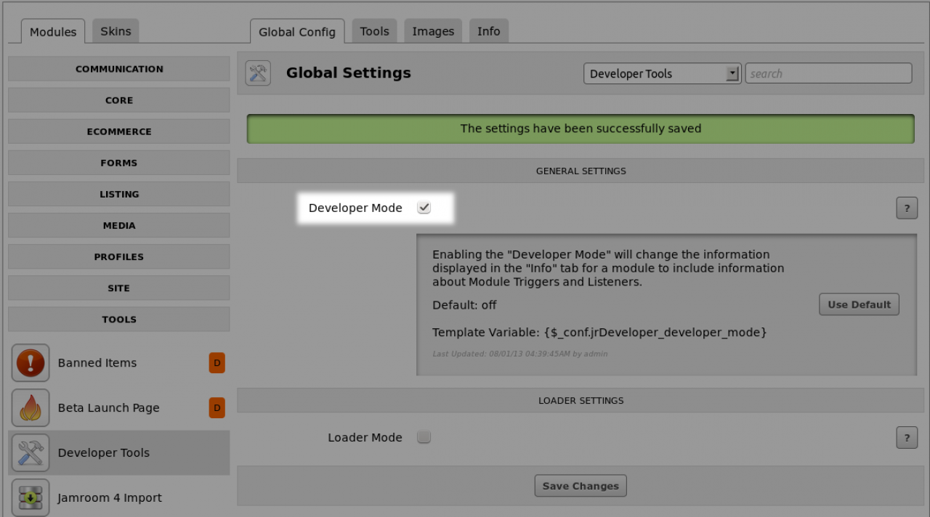Click the Last Updated timestamp text
Image resolution: width=930 pixels, height=517 pixels.
(520, 354)
